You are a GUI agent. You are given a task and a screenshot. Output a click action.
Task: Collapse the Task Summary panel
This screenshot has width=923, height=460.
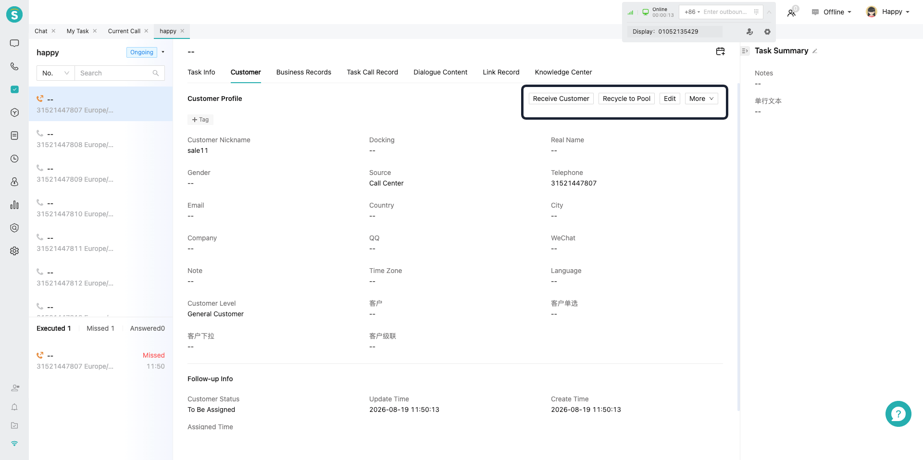pos(745,51)
